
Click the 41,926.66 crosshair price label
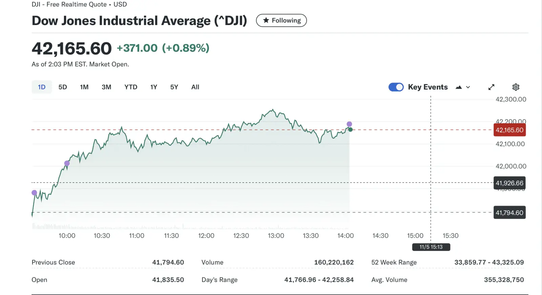(x=509, y=183)
